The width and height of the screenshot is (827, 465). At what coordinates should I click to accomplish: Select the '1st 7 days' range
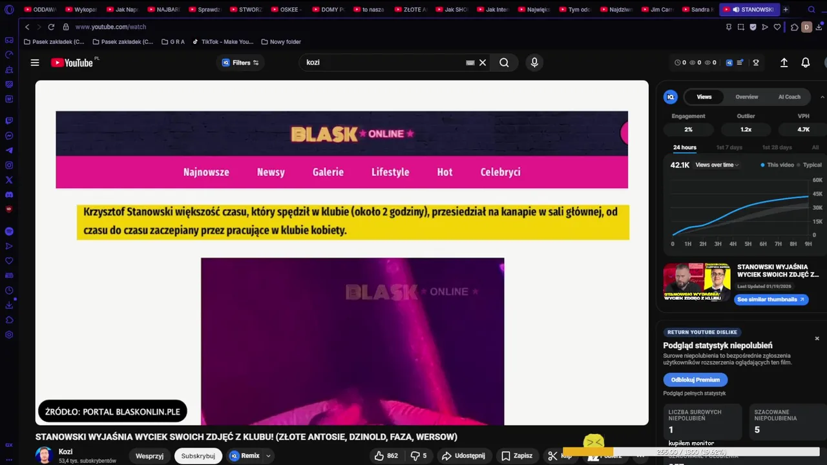coord(729,147)
